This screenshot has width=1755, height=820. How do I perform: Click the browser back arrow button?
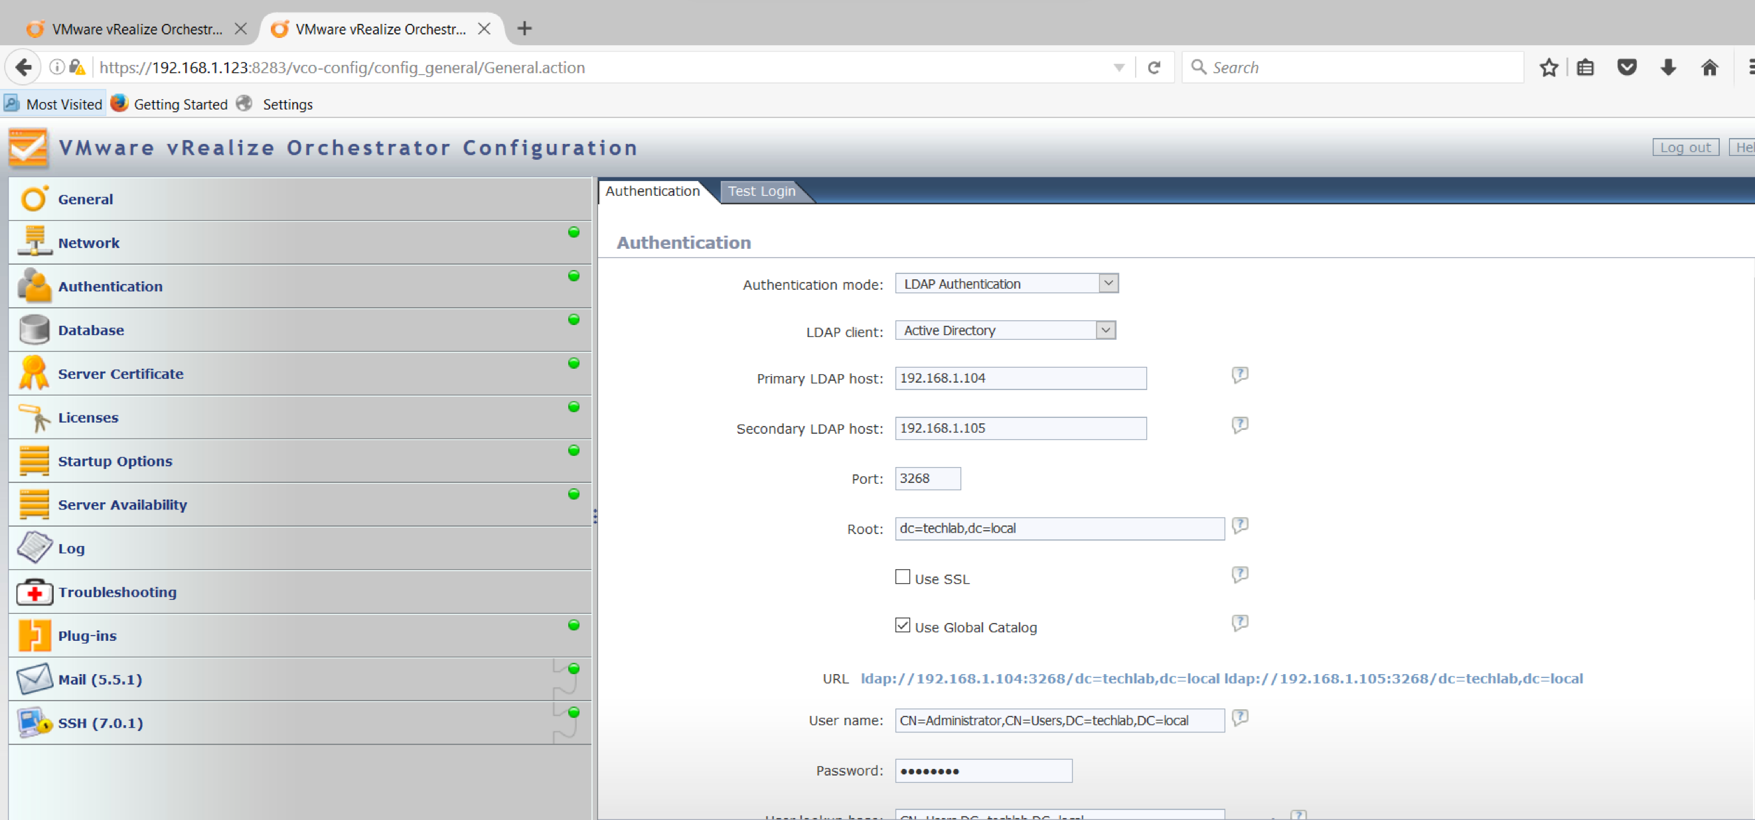coord(23,68)
